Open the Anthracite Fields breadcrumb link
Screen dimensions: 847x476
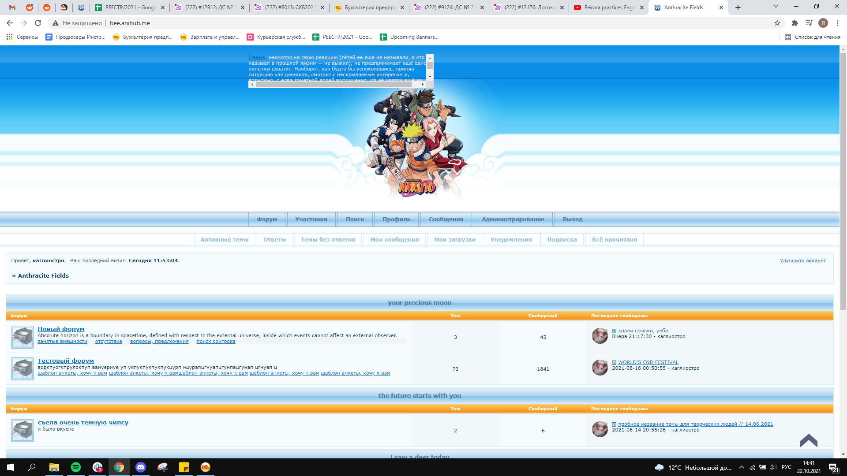click(43, 276)
